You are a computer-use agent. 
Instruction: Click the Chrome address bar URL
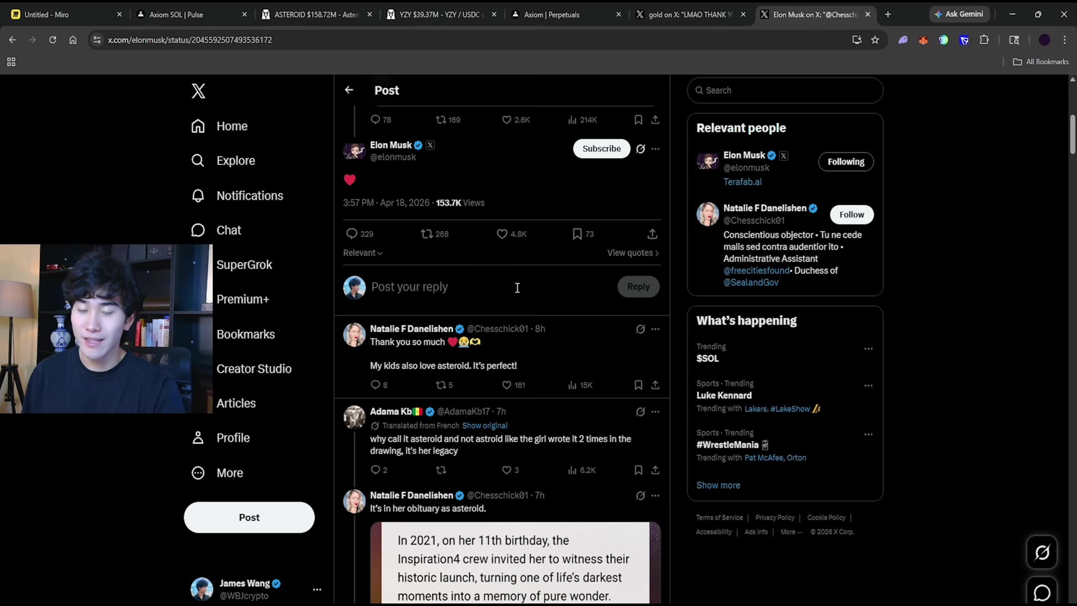190,40
